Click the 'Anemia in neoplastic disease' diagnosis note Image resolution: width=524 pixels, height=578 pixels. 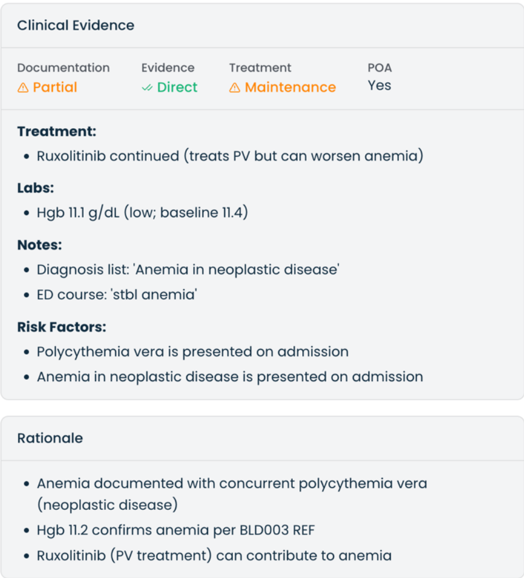point(188,269)
